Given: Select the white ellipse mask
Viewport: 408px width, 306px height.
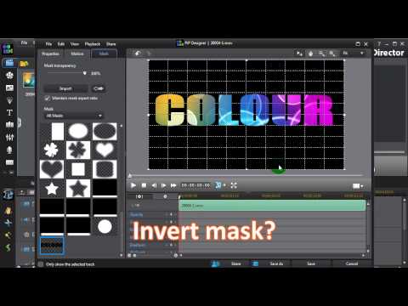Looking at the screenshot, I should (78, 132).
